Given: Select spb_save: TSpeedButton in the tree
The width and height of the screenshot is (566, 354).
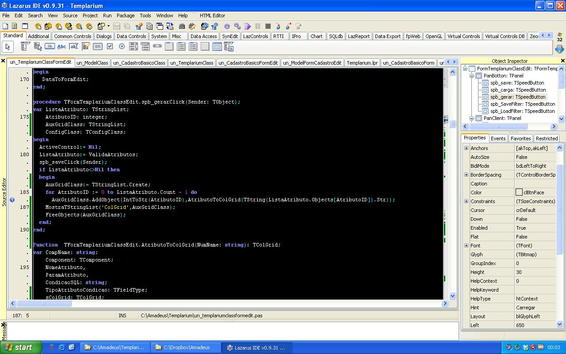Looking at the screenshot, I should coord(516,83).
